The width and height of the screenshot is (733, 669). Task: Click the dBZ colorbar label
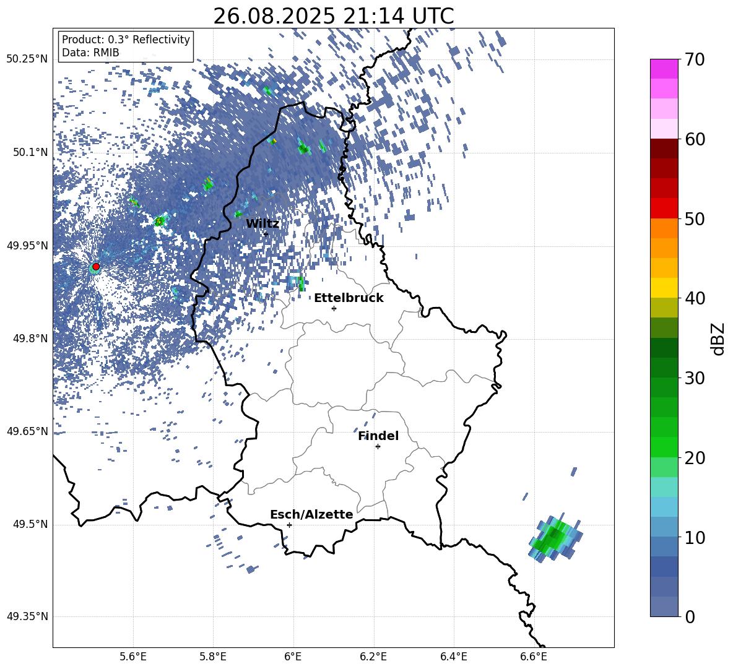[719, 339]
